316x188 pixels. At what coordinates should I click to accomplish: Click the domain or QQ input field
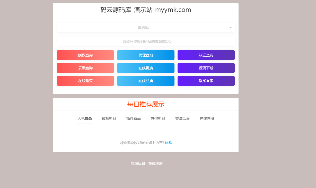[146, 41]
